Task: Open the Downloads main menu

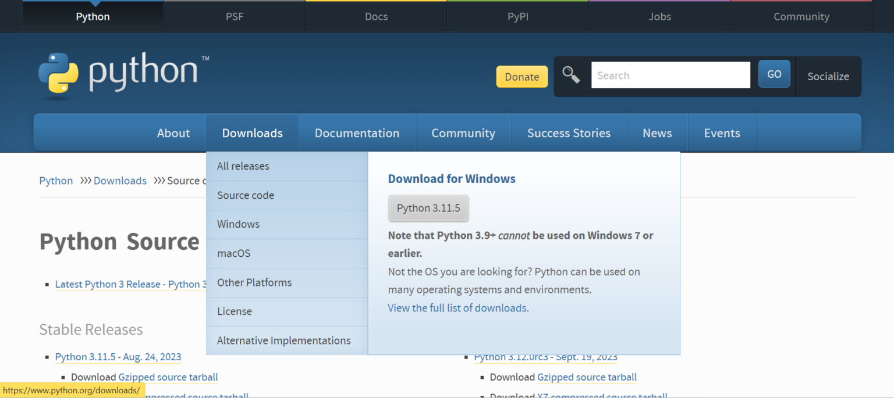Action: (252, 133)
